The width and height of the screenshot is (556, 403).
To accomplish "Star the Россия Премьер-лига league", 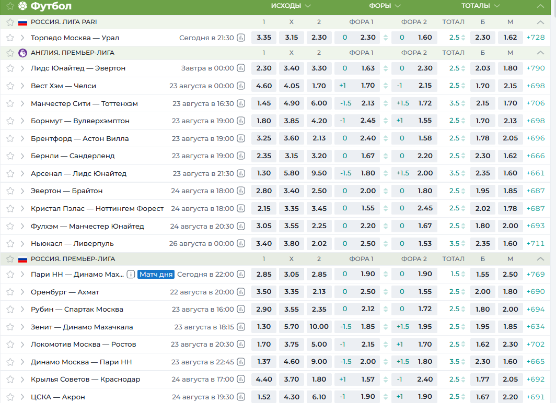I will click(x=10, y=259).
